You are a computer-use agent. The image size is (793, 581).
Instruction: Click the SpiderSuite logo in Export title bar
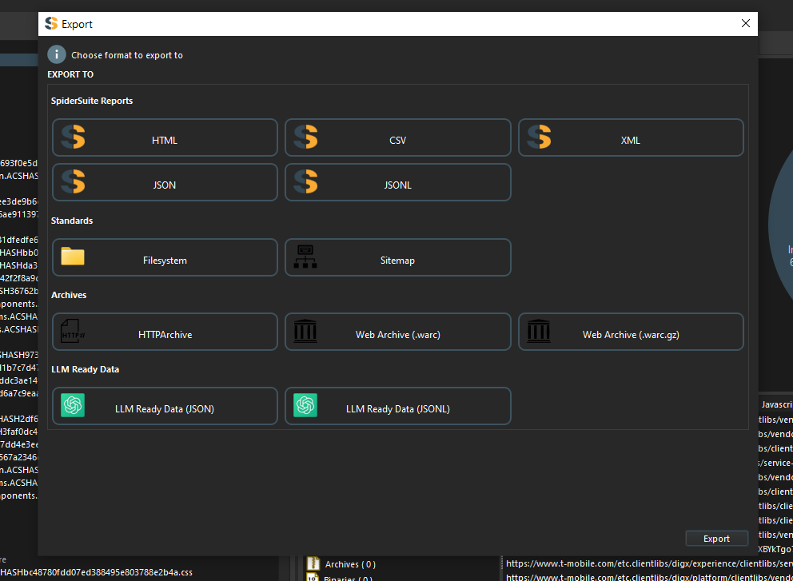tap(51, 23)
